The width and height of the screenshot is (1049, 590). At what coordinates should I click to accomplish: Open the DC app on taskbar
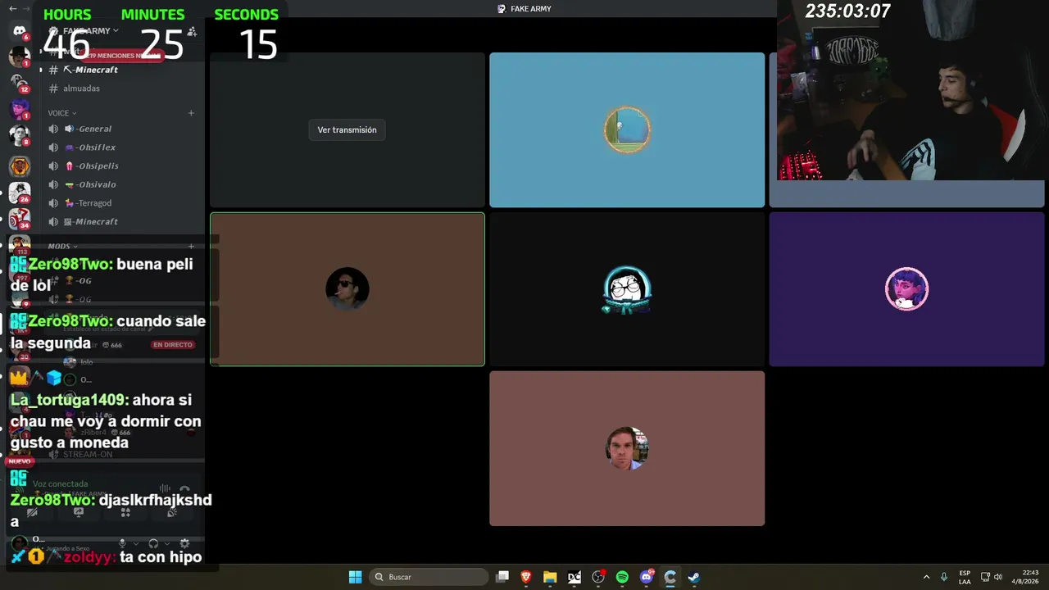pyautogui.click(x=574, y=577)
